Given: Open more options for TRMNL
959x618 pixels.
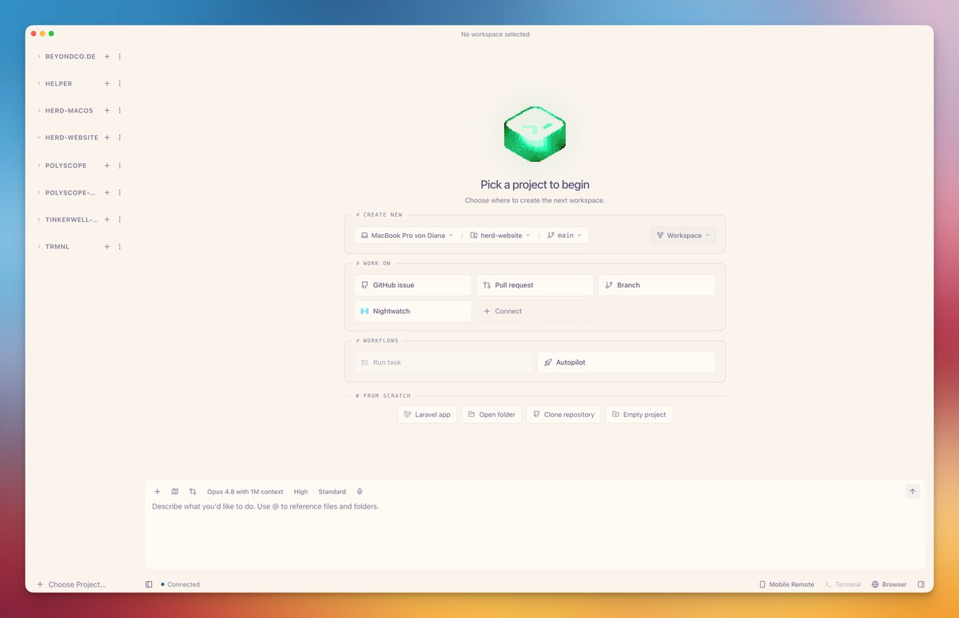Looking at the screenshot, I should (120, 247).
